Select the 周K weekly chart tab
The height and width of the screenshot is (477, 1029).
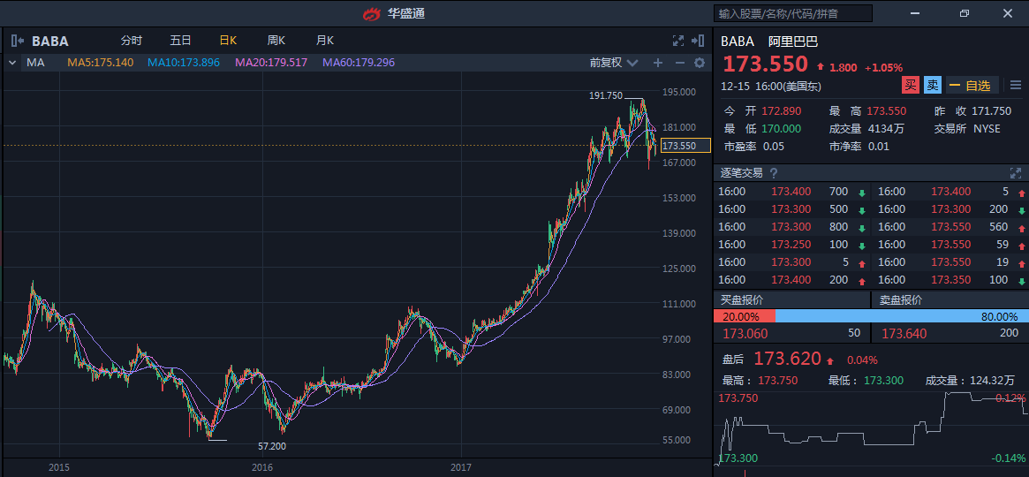click(276, 41)
